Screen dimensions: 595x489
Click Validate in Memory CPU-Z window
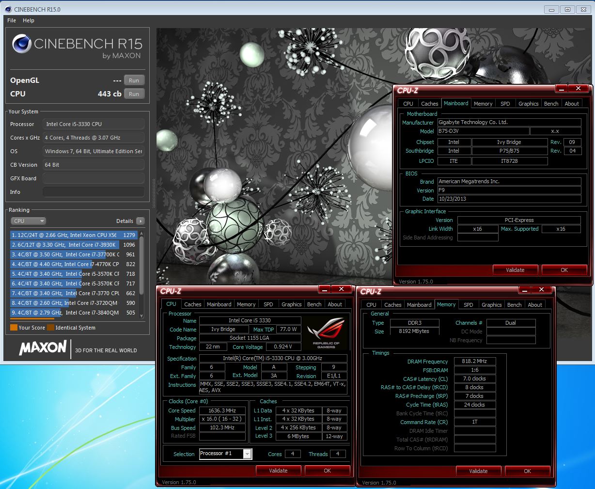(x=478, y=471)
